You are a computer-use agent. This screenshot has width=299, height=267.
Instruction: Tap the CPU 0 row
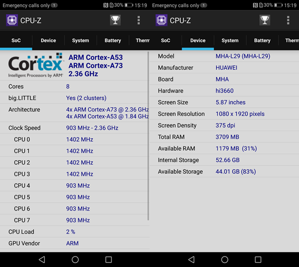pos(74,139)
